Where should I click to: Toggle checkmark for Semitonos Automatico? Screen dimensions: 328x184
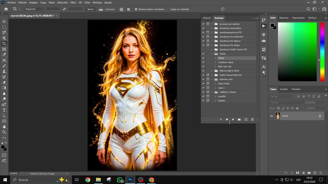pyautogui.click(x=203, y=28)
